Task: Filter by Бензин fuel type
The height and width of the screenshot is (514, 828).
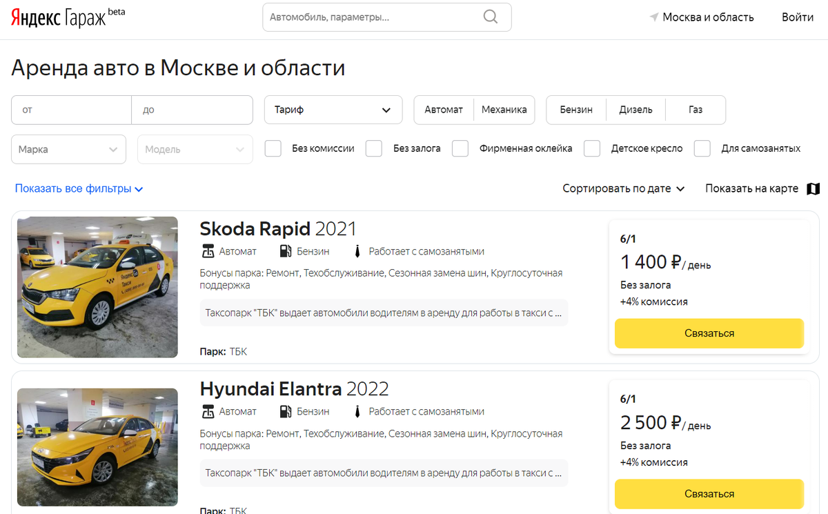Action: 576,110
